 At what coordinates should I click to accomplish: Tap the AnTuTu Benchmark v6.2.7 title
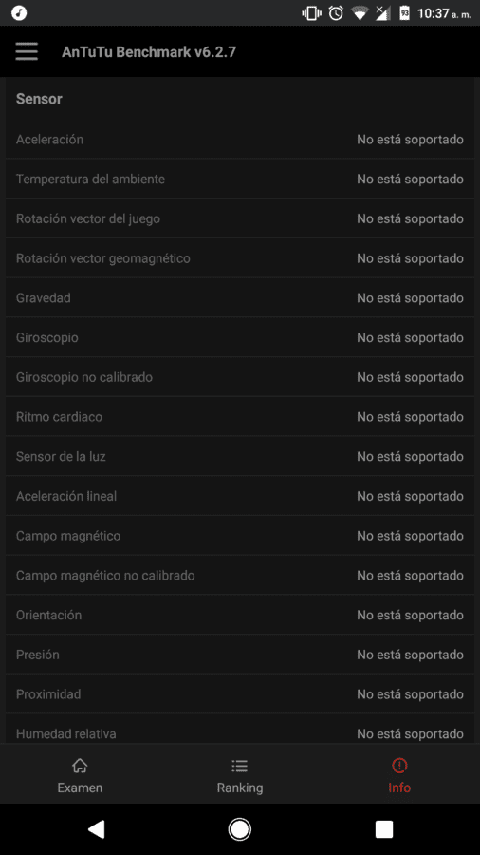pos(149,52)
